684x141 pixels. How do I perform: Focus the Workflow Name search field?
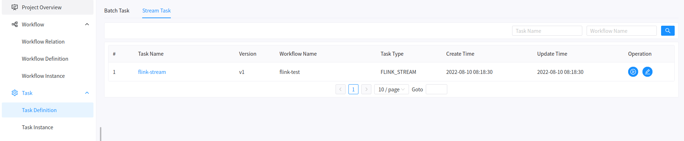pyautogui.click(x=622, y=31)
